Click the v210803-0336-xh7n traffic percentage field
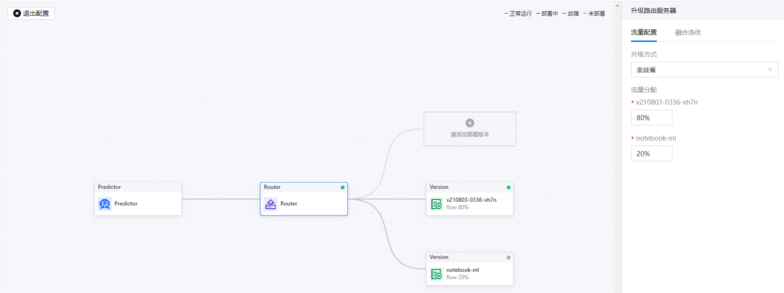784x293 pixels. click(x=651, y=118)
